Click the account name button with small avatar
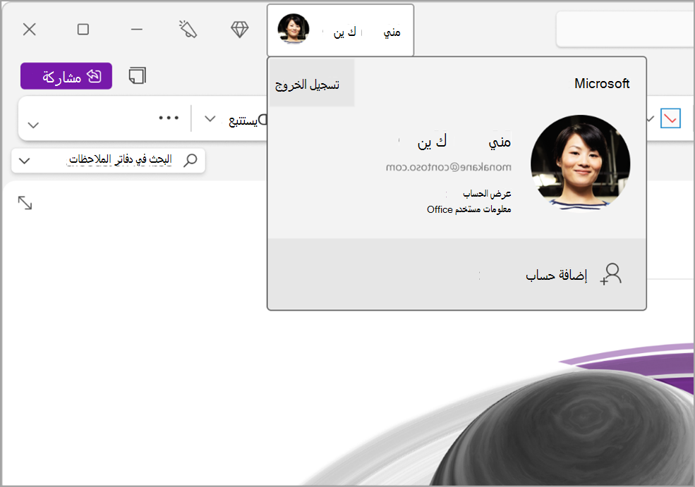Viewport: 695px width, 487px height. tap(340, 30)
